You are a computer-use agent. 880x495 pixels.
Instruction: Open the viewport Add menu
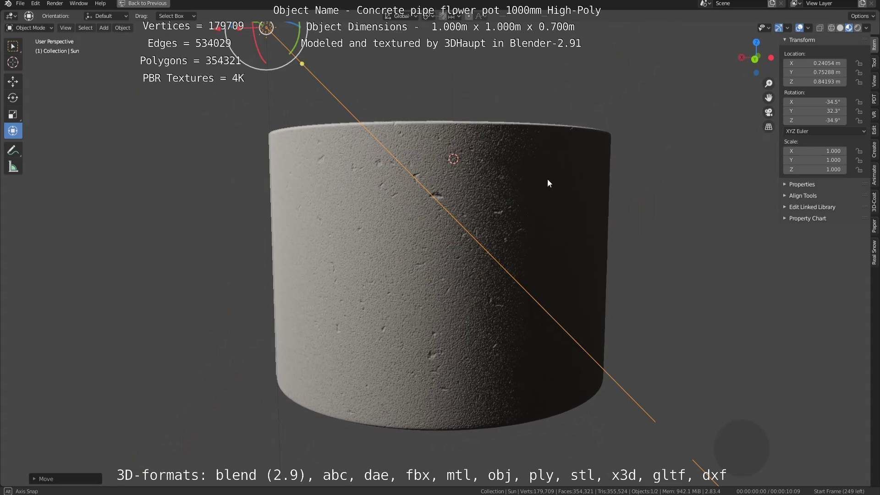pos(104,28)
